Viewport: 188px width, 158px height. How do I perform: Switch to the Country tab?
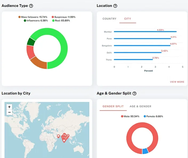109,19
